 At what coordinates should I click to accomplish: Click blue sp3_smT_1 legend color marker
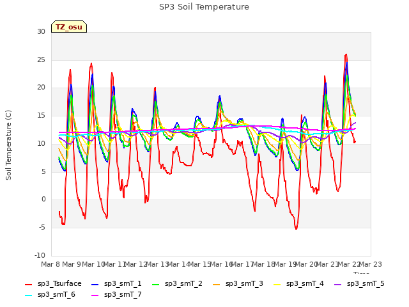pyautogui.click(x=95, y=285)
